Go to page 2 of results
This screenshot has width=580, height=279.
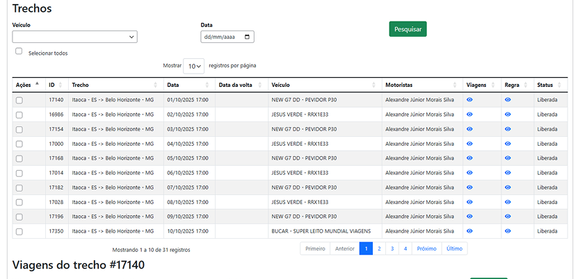coord(379,248)
